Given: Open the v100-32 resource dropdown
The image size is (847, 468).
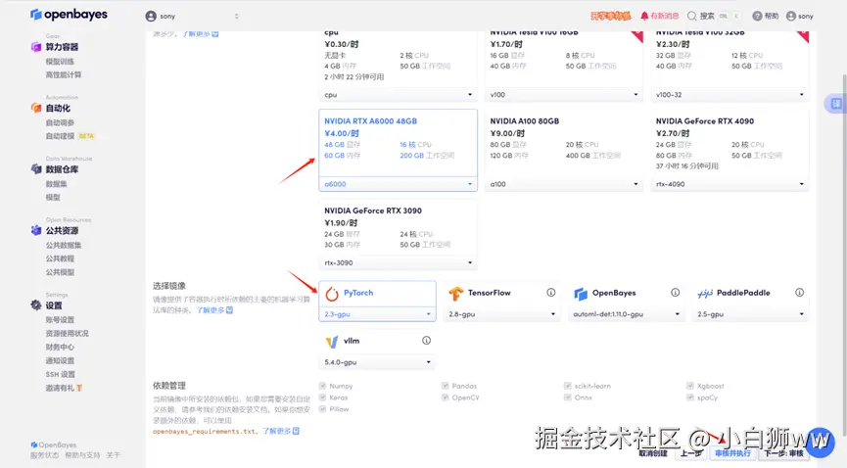Looking at the screenshot, I should (729, 95).
